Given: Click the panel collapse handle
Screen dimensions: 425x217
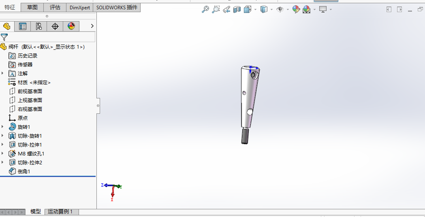Looking at the screenshot, I should 98,106.
